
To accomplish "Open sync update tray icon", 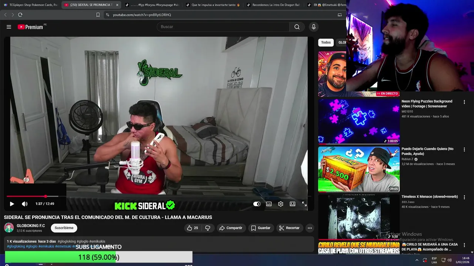I will pyautogui.click(x=425, y=260).
